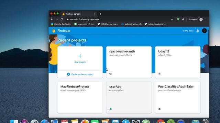
Task: Click the Add project plus icon
Action: (x=80, y=56)
